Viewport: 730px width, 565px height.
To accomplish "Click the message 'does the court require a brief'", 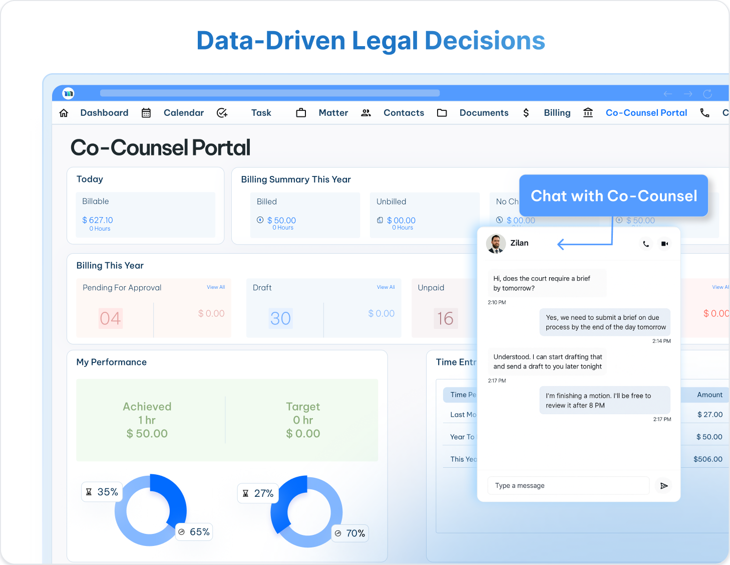I will pyautogui.click(x=547, y=283).
